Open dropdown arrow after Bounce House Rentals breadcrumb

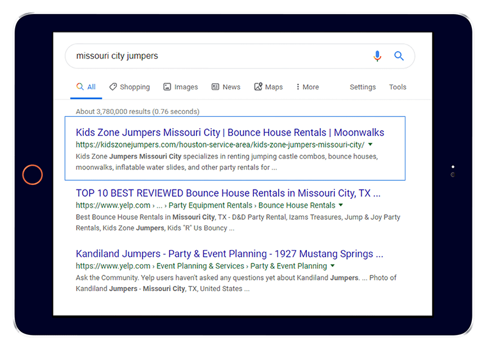[x=341, y=205]
